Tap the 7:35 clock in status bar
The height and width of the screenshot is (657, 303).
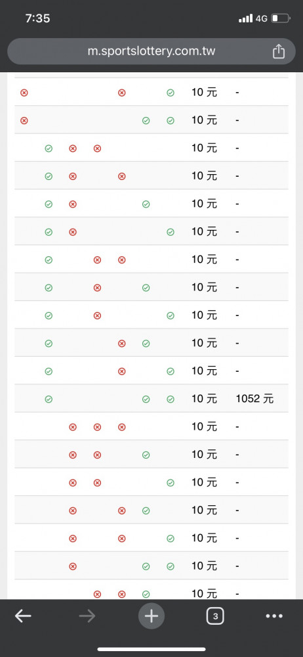(37, 18)
